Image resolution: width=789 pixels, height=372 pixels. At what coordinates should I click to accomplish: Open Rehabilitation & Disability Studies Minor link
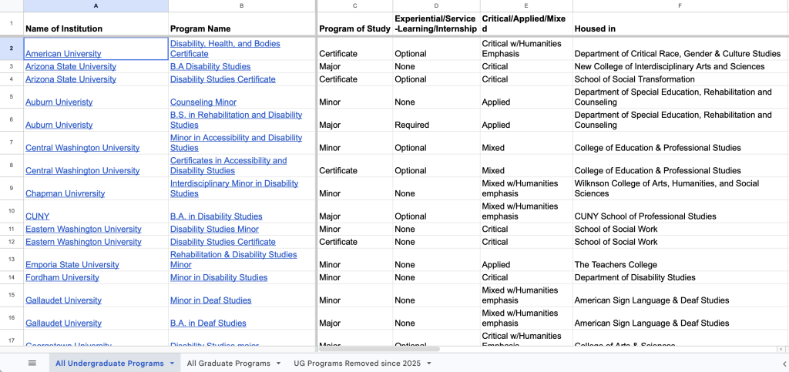click(233, 260)
